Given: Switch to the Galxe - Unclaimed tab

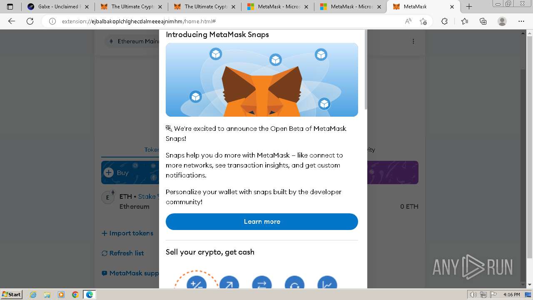Looking at the screenshot, I should point(58,7).
